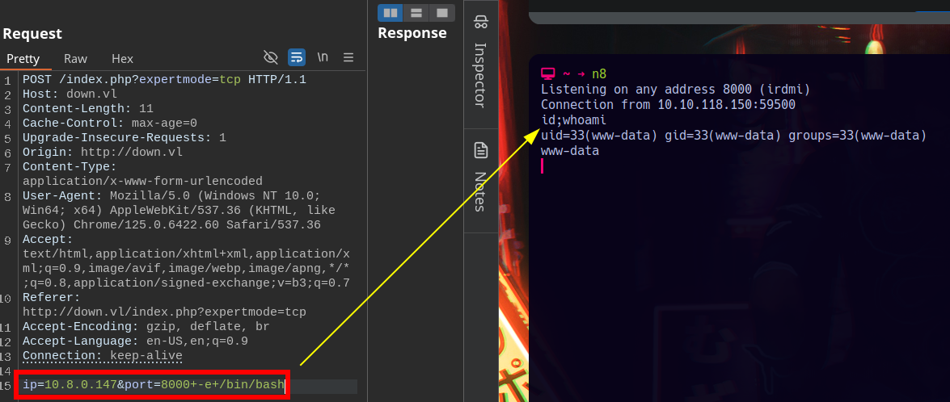Select side-by-side split layout
Viewport: 950px width, 402px height.
coord(391,13)
